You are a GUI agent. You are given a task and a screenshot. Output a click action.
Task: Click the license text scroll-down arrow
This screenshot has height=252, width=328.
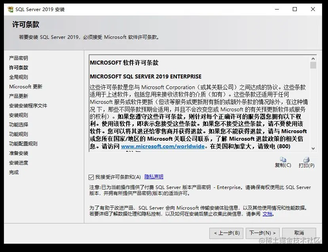pyautogui.click(x=313, y=148)
